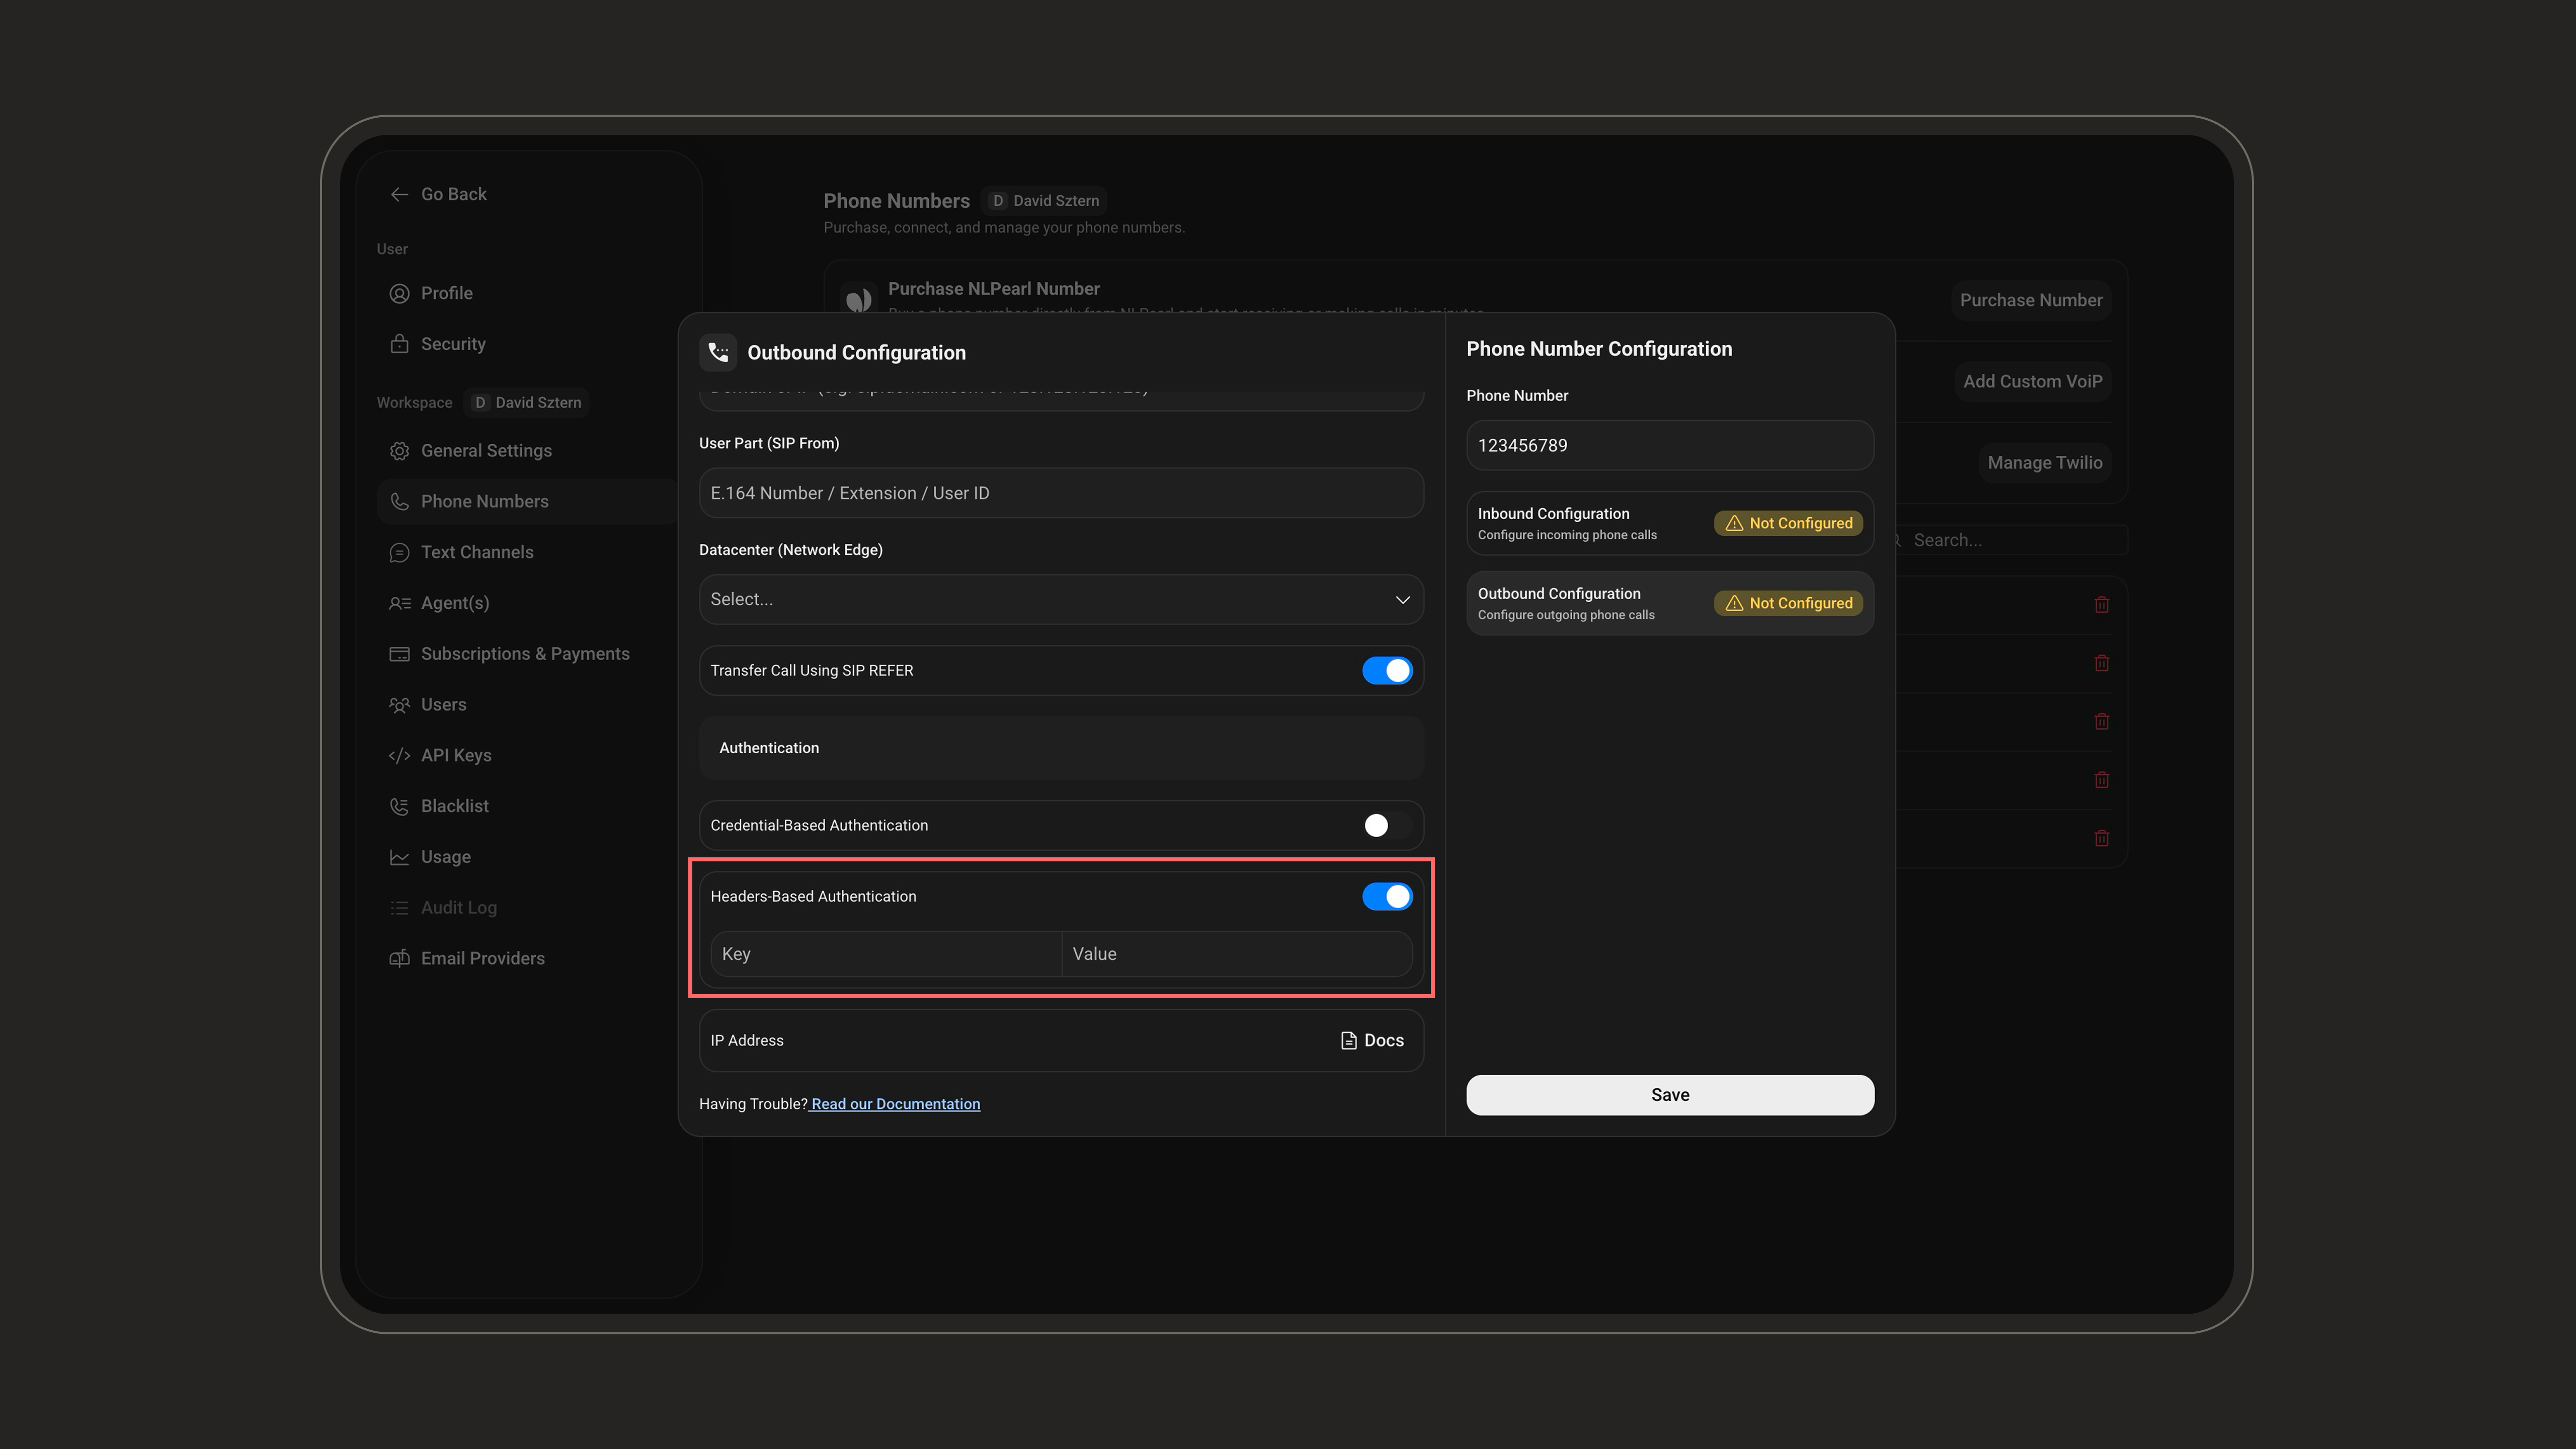2576x1449 pixels.
Task: Click the Inbound Not Configured warning icon
Action: 1734,523
